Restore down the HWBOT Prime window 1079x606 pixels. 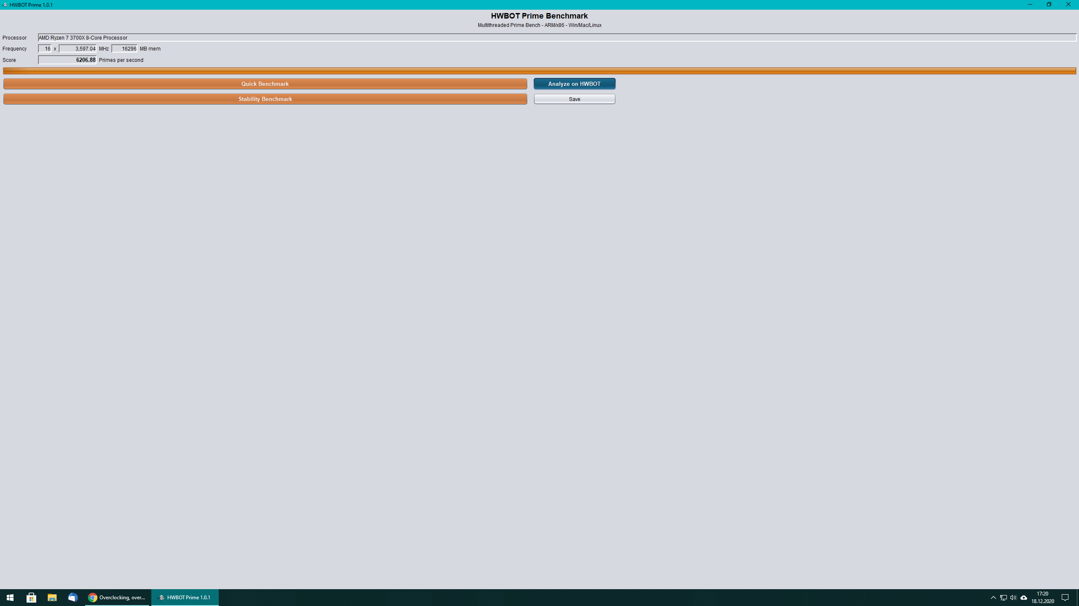coord(1049,5)
